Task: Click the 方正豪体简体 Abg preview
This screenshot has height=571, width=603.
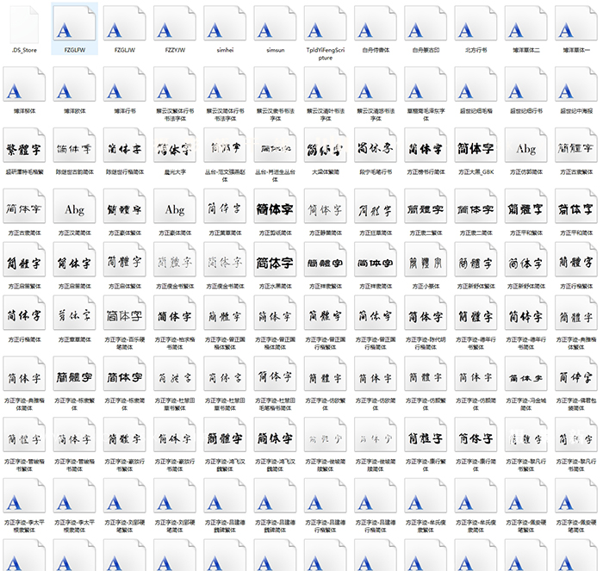Action: pos(175,207)
